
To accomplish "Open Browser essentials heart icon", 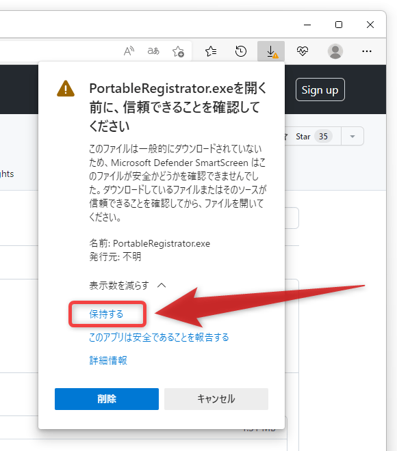I will click(303, 51).
